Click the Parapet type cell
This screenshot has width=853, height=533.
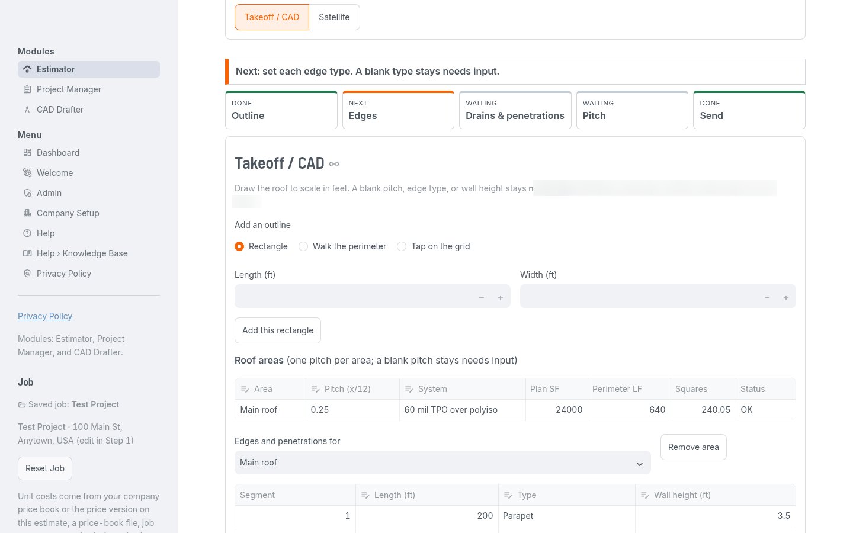pos(567,516)
